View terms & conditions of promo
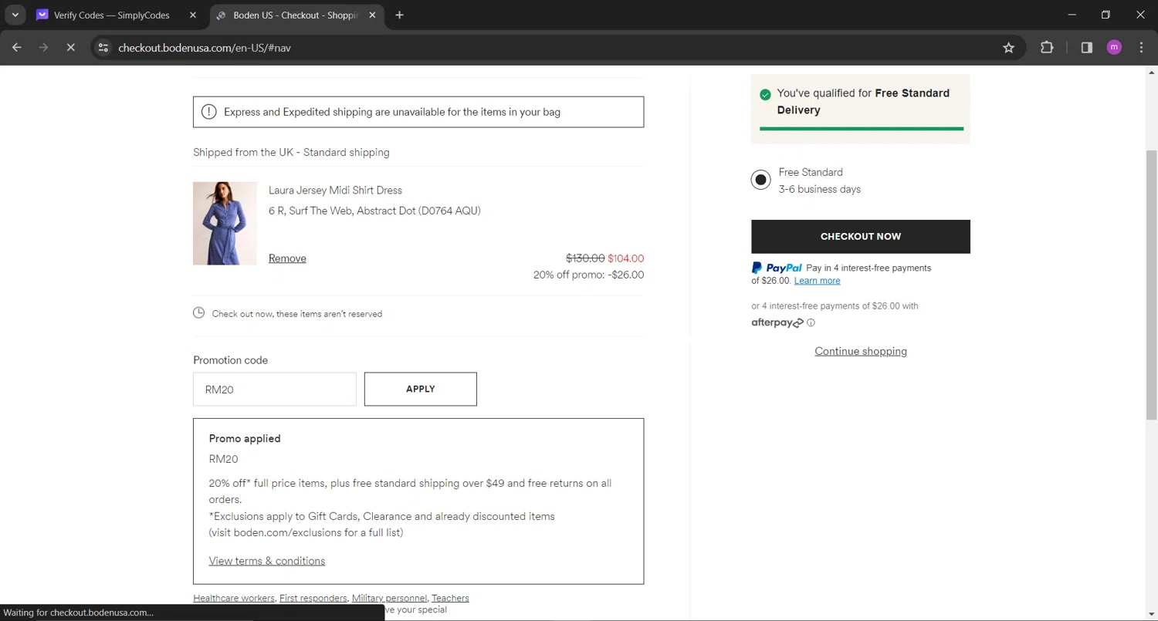 point(267,561)
